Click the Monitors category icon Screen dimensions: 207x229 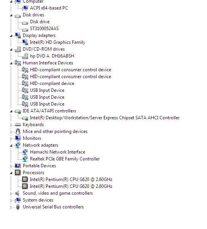(x=18, y=138)
